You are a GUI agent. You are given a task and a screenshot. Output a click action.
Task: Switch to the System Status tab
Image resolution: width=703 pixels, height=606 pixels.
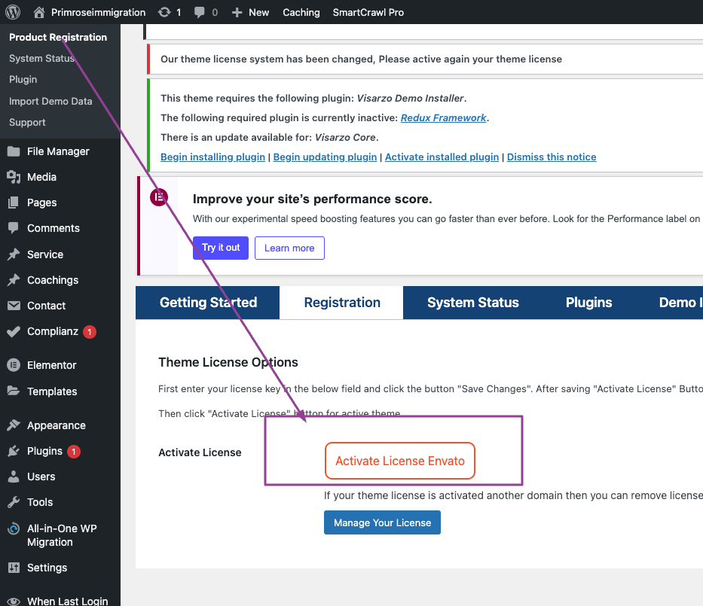coord(472,303)
